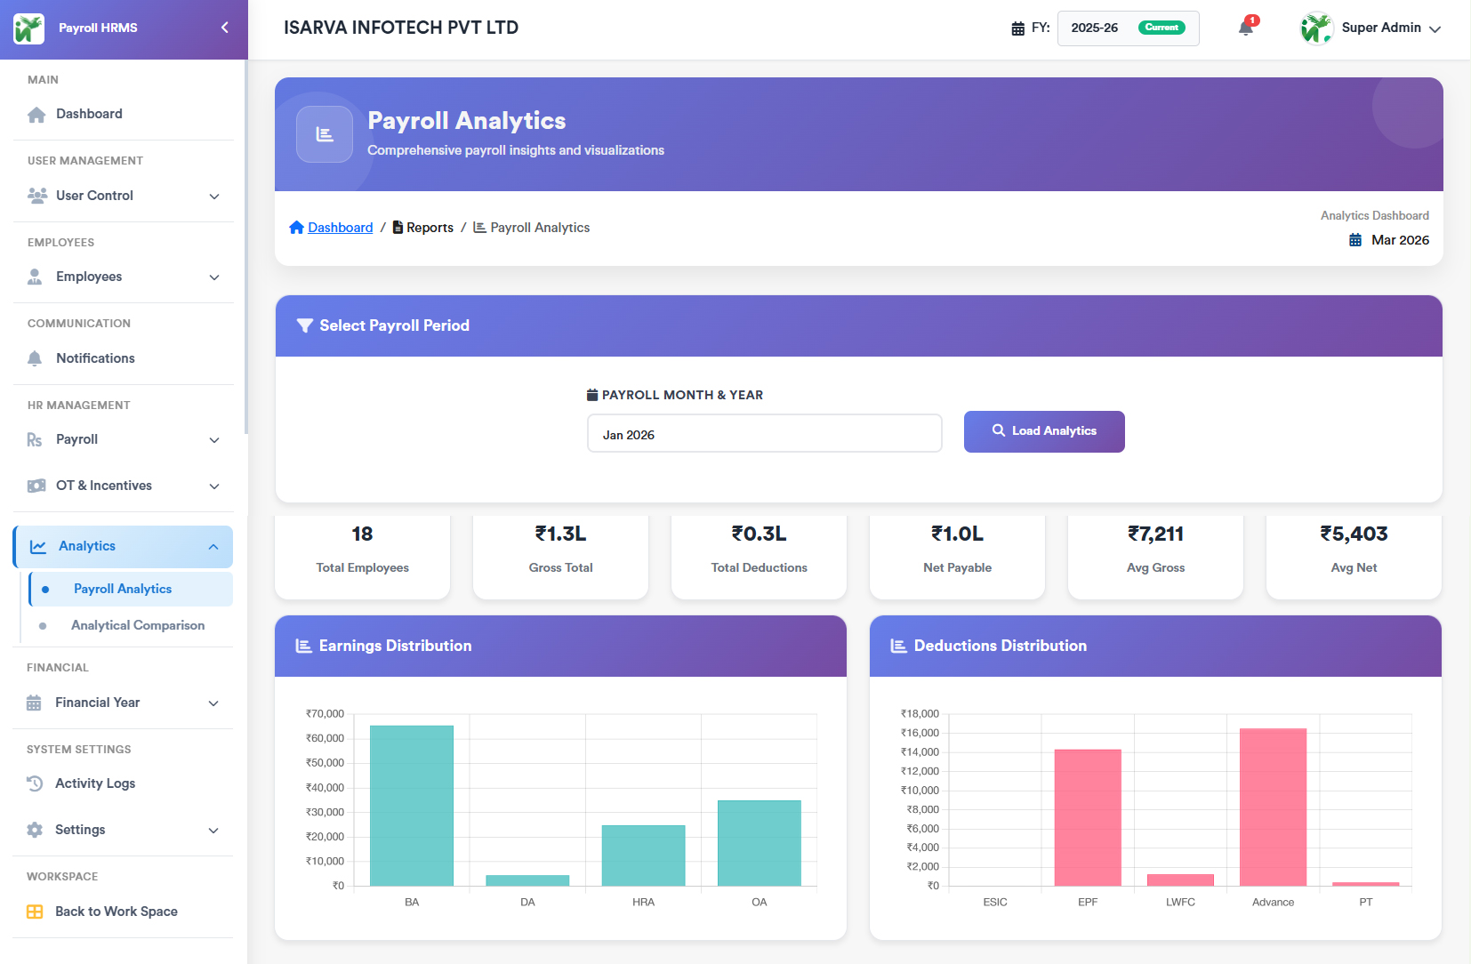
Task: Click the Dashboard home icon in sidebar
Action: tap(36, 115)
